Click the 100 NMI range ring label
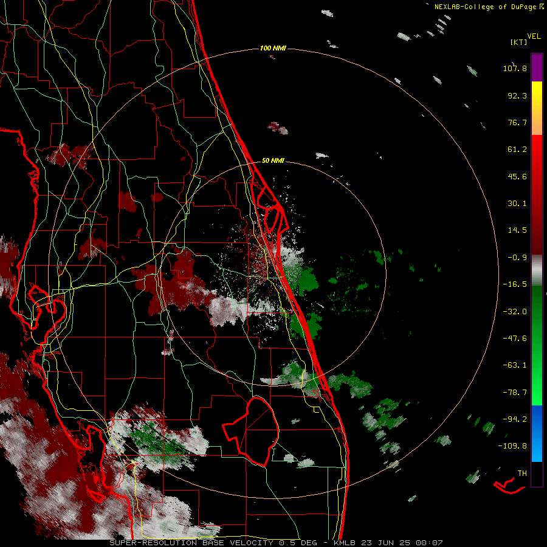This screenshot has height=547, width=547. point(273,48)
